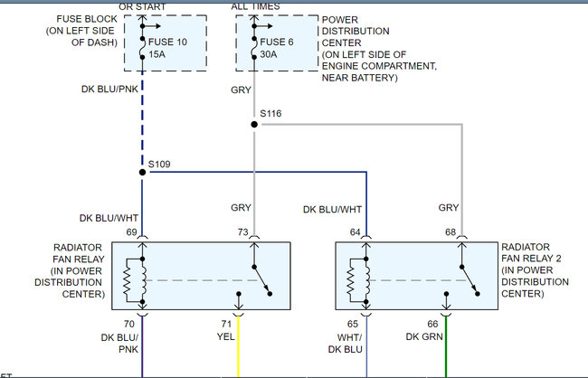The image size is (588, 378).
Task: Click the horizontal blue wire right of S109
Action: [x=258, y=172]
